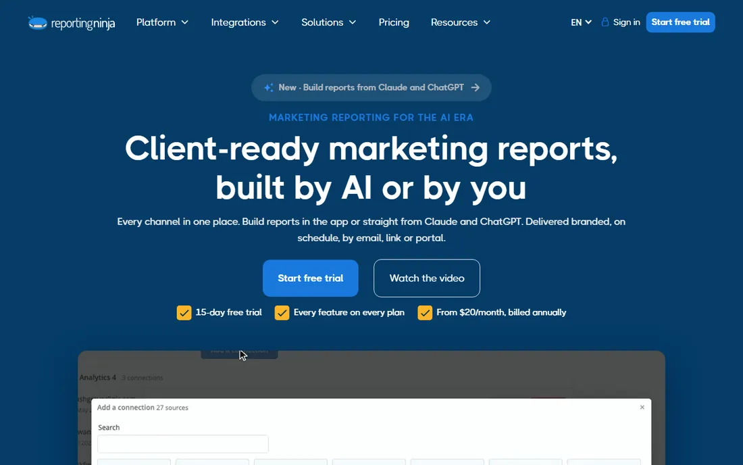Expand the Solutions chevron arrow

353,22
